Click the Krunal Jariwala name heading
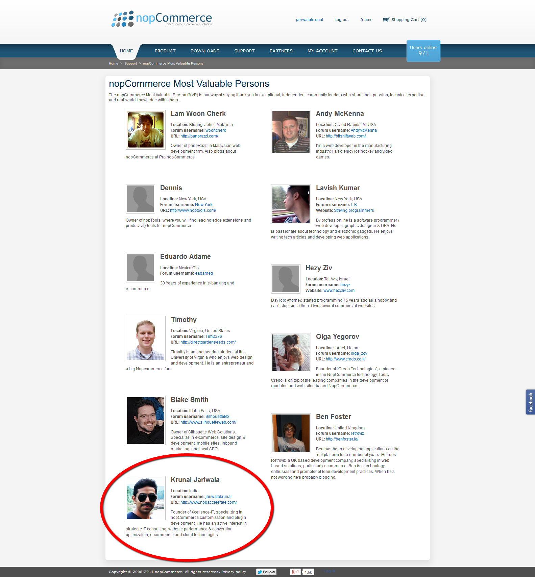Image resolution: width=535 pixels, height=577 pixels. pos(195,480)
